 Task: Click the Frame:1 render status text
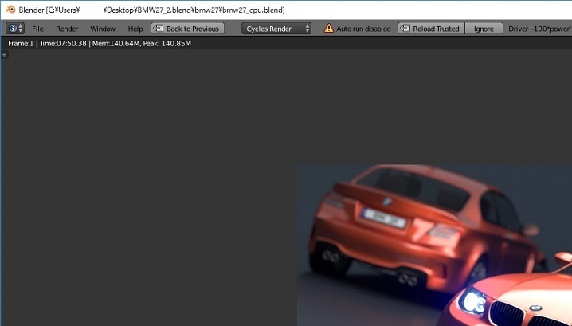pos(21,44)
